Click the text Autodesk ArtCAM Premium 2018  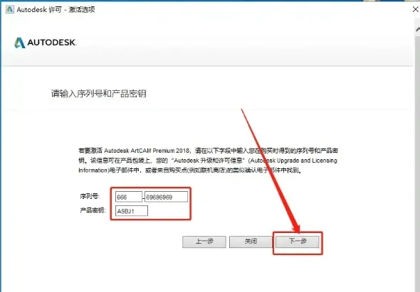pos(147,151)
